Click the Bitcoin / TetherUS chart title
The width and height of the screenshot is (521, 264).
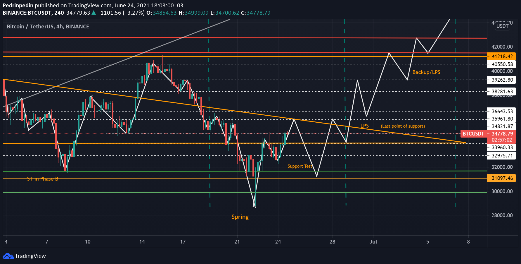(x=48, y=27)
